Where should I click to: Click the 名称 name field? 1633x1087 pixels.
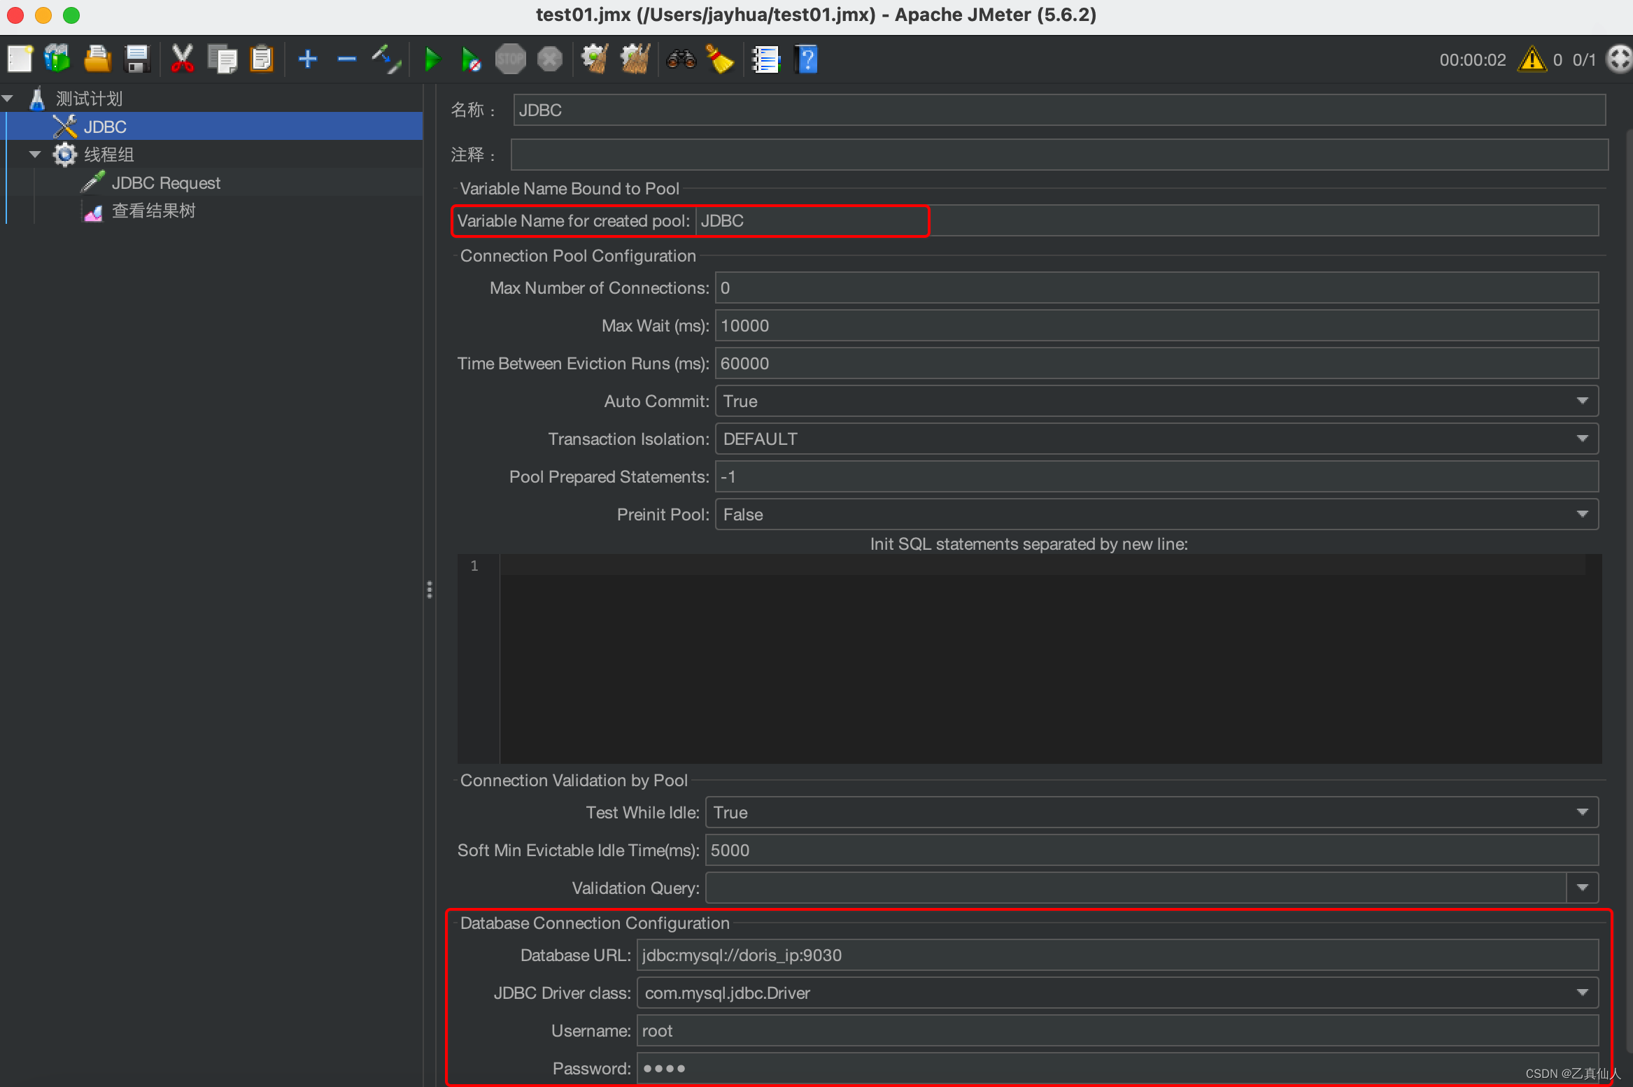tap(1059, 110)
